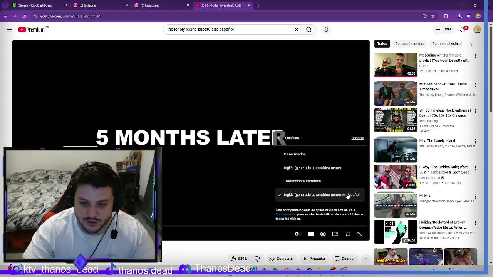Viewport: 493px width, 277px height.
Task: Open options menu for Holiday/Boulevard of Broken Dreams
Action: click(475, 223)
